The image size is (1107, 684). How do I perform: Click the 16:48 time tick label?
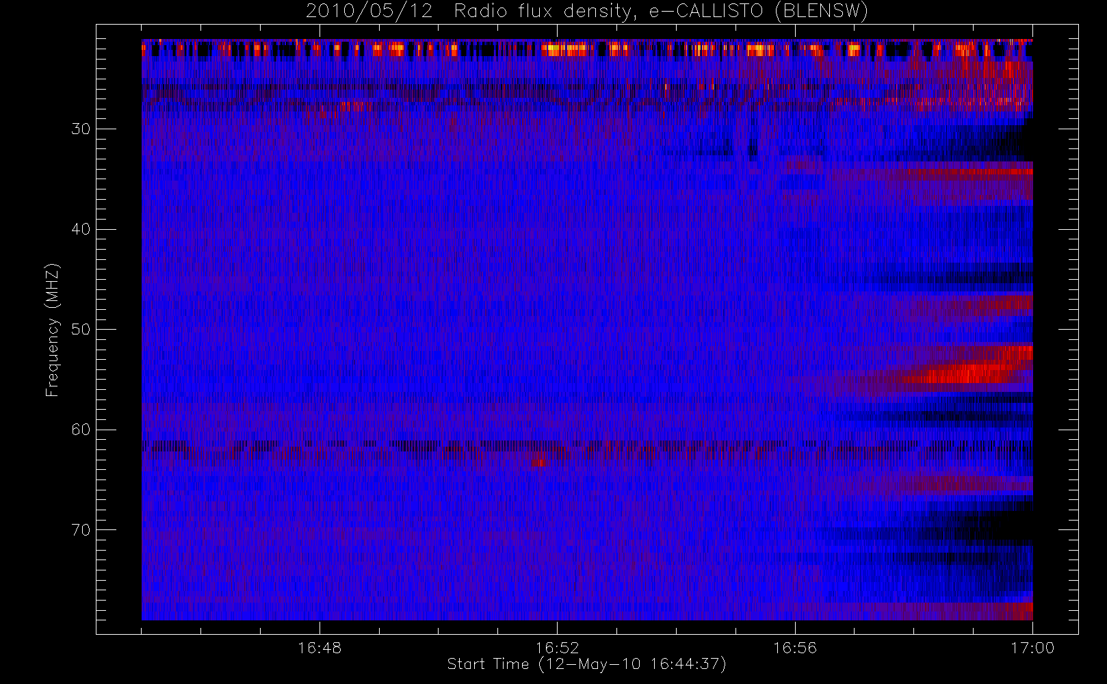coord(320,648)
